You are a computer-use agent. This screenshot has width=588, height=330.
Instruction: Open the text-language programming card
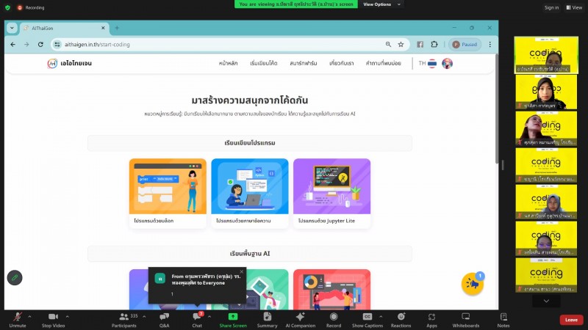tap(250, 193)
